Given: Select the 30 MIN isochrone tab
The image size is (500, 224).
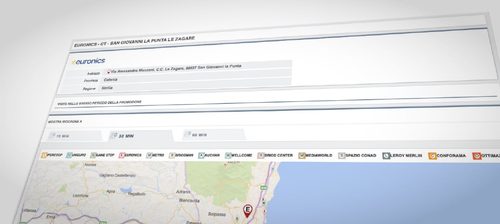Looking at the screenshot, I should pyautogui.click(x=141, y=136).
